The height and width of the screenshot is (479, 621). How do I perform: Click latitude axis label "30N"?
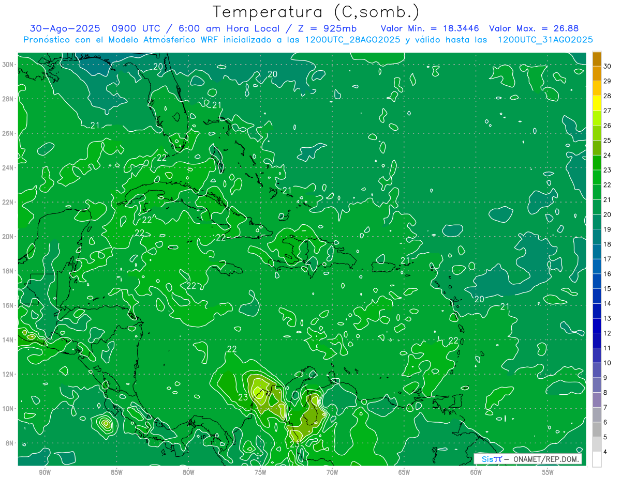point(8,65)
